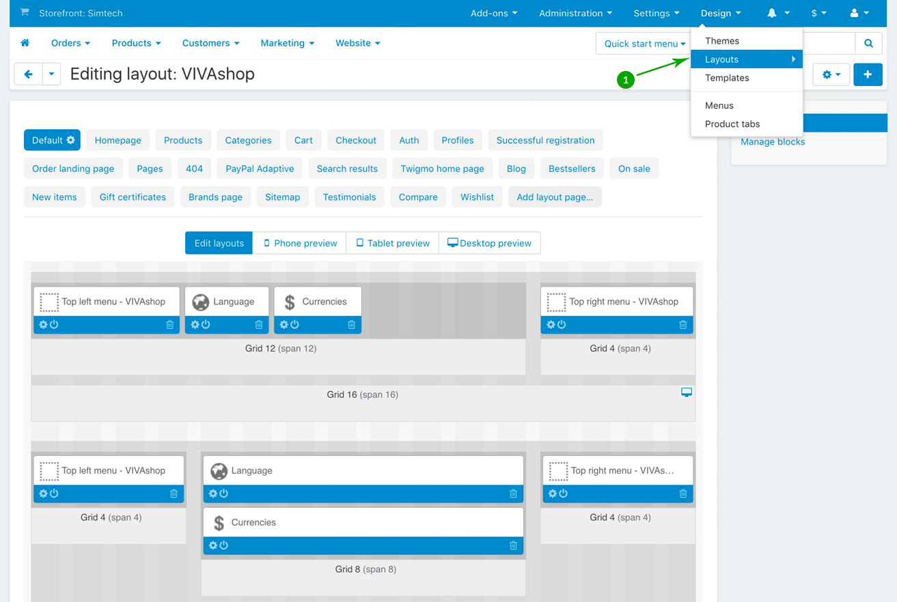The width and height of the screenshot is (897, 602).
Task: Expand the Quick start menu dropdown
Action: tap(644, 44)
